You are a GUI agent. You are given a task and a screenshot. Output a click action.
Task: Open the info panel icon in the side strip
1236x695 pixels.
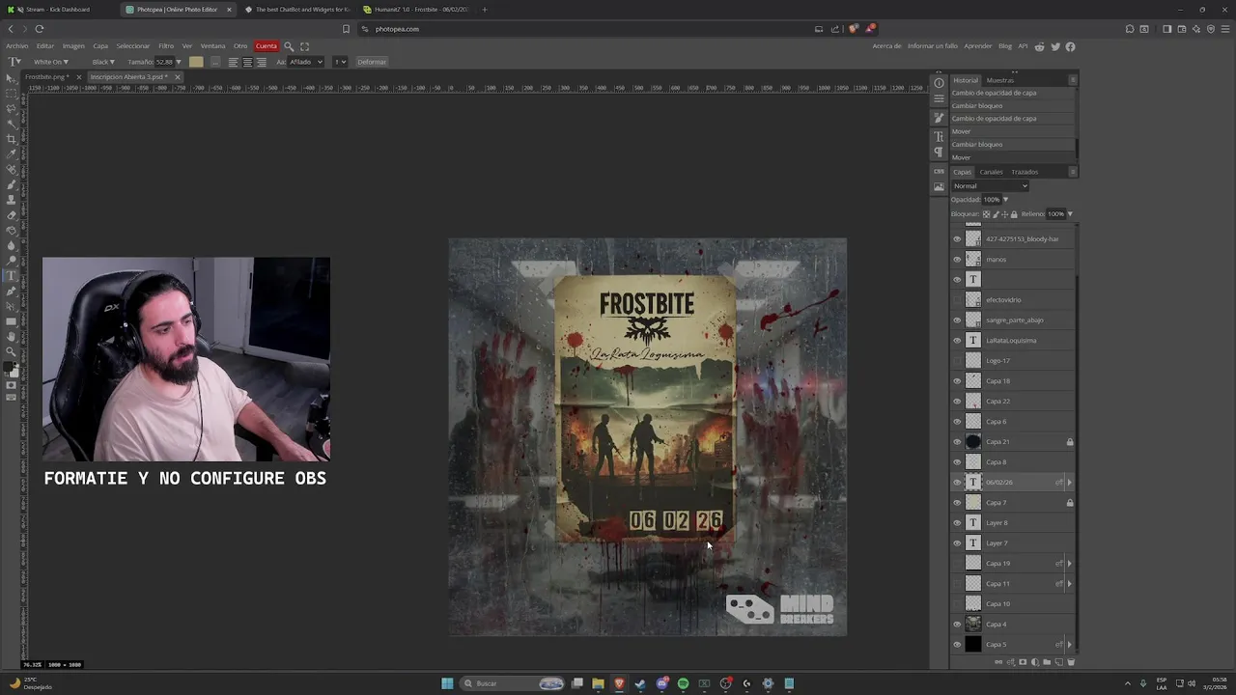939,83
